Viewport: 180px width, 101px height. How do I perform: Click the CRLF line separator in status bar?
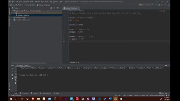pyautogui.click(x=120, y=95)
